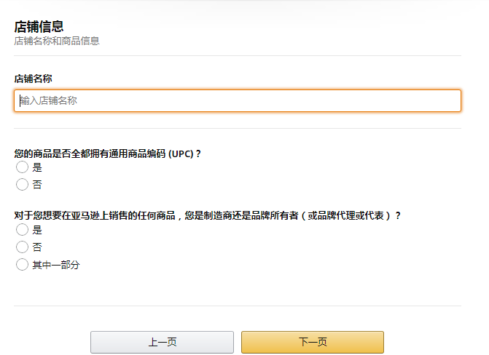Screen dimensions: 489x355
Task: Click the bold 店铺名称 field label
Action: (33, 78)
